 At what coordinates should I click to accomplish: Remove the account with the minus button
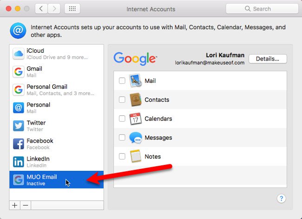point(26,206)
